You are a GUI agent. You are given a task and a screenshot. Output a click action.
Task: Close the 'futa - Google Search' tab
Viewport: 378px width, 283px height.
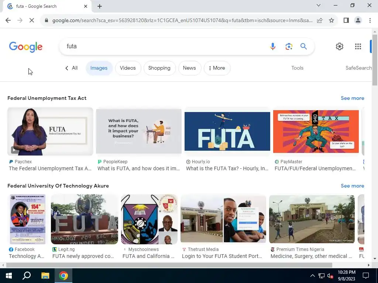[x=86, y=6]
